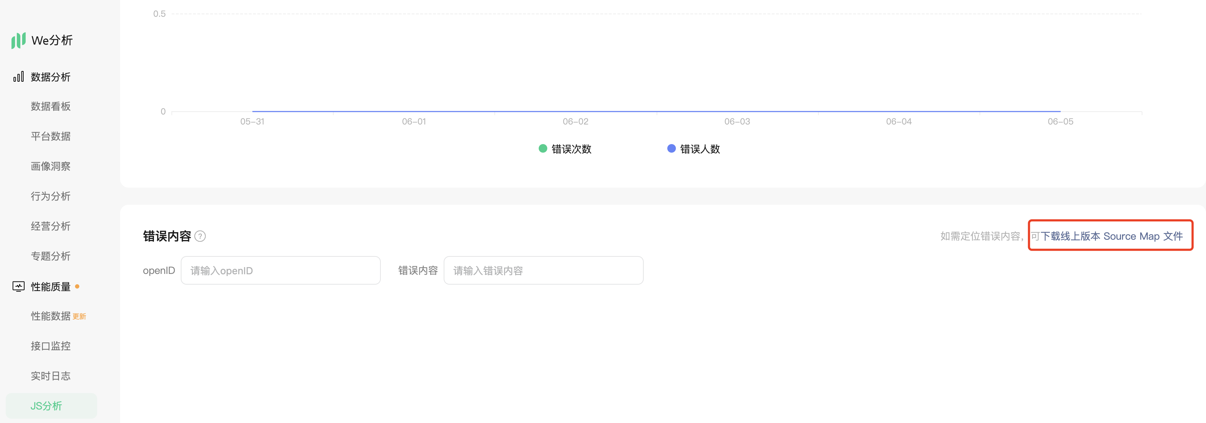Select the active JS分析 item
The width and height of the screenshot is (1206, 423).
pos(46,406)
